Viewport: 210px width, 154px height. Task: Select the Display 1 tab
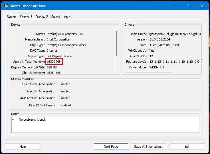pyautogui.click(x=26, y=16)
